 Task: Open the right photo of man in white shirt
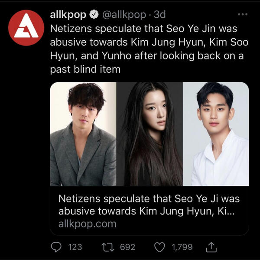pyautogui.click(x=216, y=134)
